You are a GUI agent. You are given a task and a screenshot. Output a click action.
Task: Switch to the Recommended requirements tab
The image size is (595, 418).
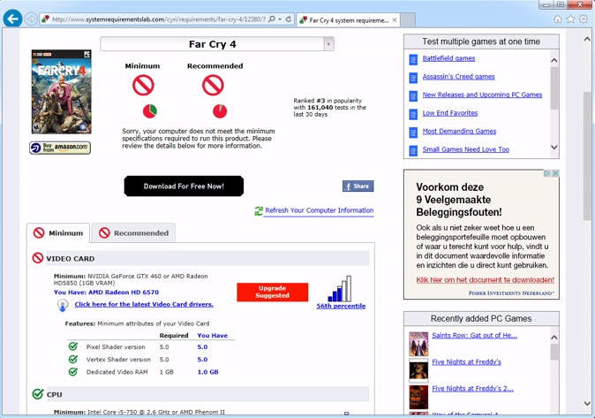click(133, 233)
